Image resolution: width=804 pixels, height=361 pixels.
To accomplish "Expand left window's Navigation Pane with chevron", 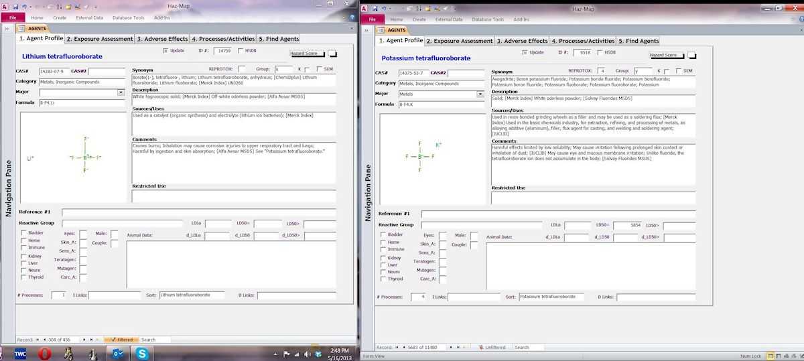I will click(7, 29).
